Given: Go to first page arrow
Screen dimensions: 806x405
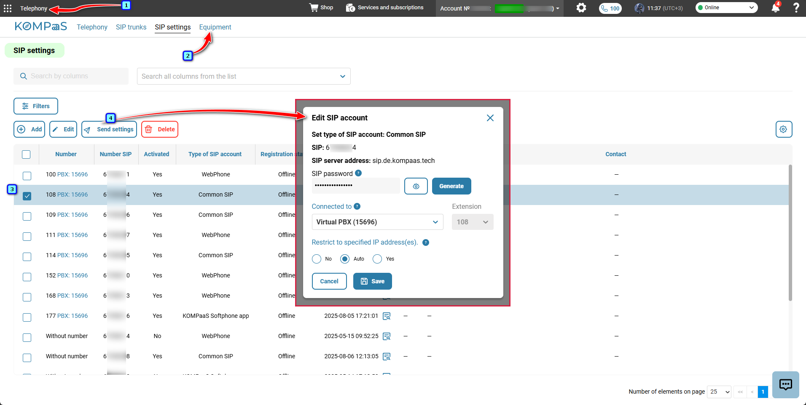Looking at the screenshot, I should 740,392.
